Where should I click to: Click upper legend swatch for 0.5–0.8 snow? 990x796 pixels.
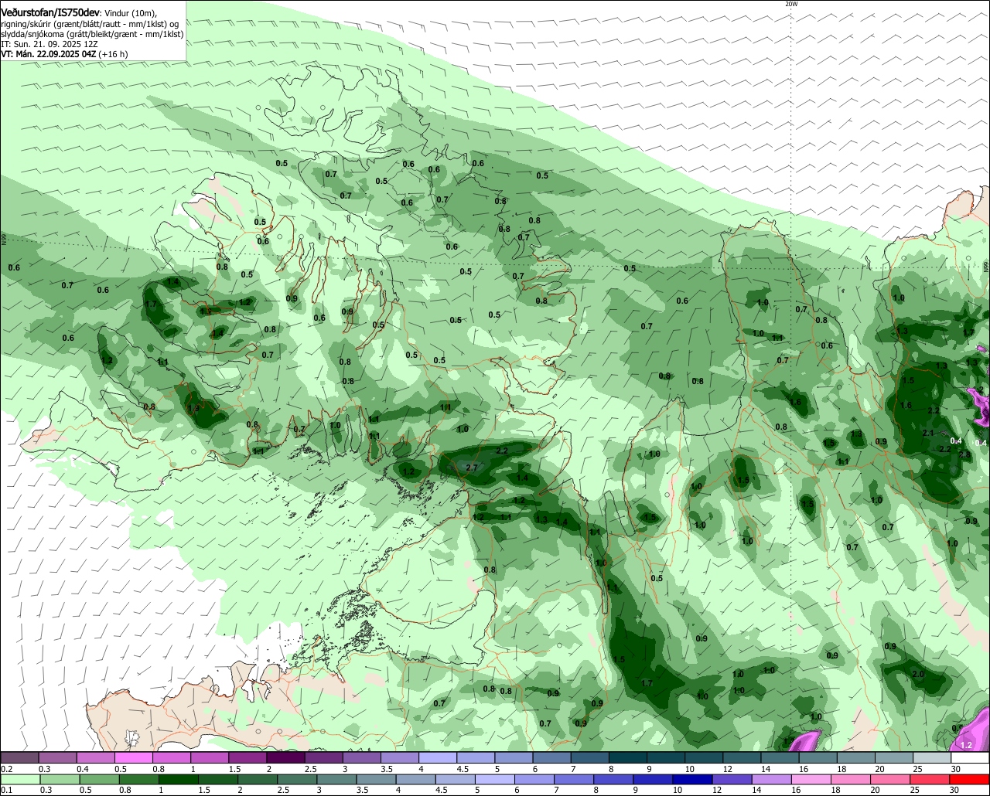click(133, 757)
